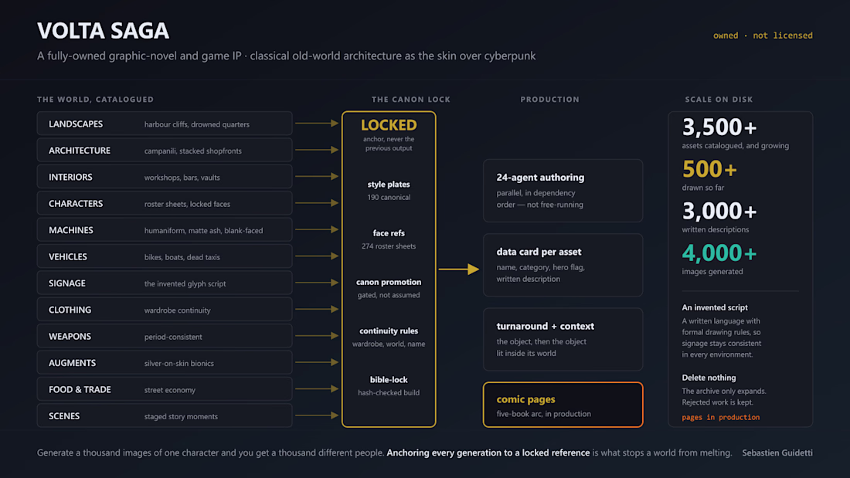
Task: Click the turnaround + context card
Action: pos(563,339)
